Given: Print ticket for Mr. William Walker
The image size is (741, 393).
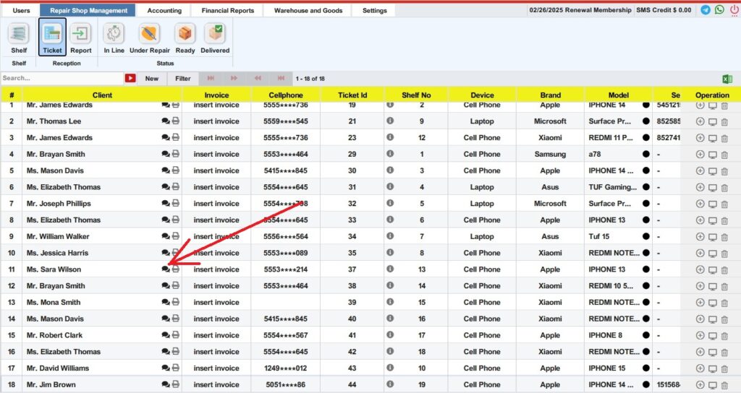Looking at the screenshot, I should click(x=175, y=236).
